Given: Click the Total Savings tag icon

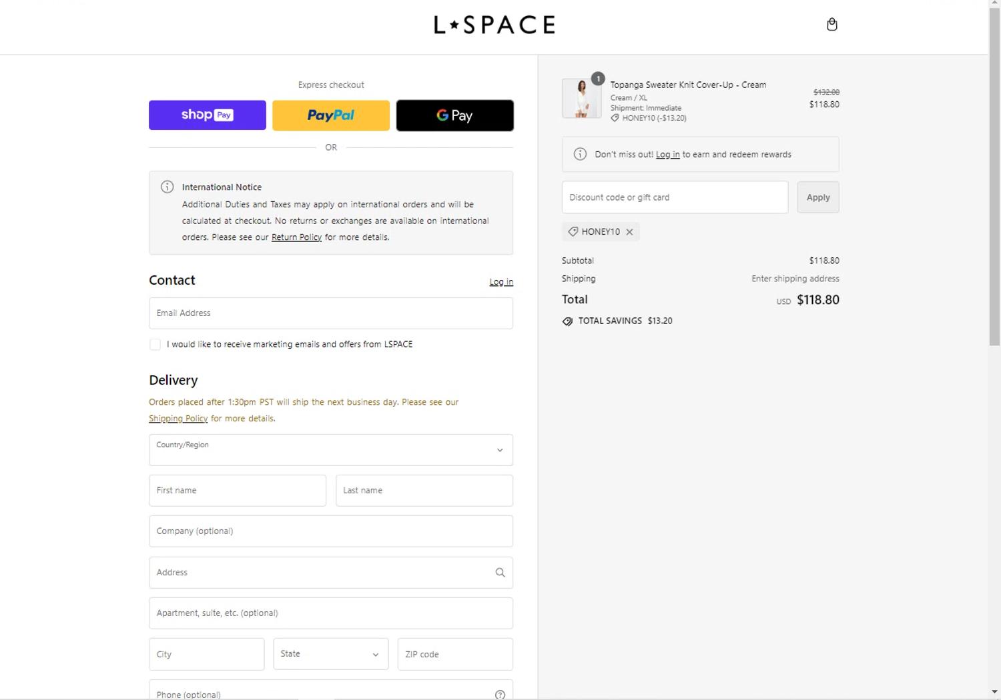Looking at the screenshot, I should [x=567, y=321].
